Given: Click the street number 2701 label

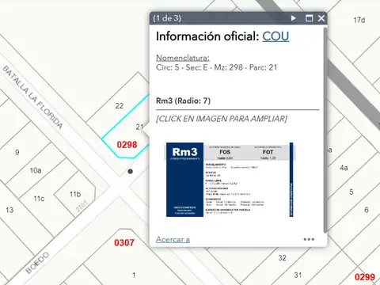Looking at the screenshot, I should coord(82,206).
